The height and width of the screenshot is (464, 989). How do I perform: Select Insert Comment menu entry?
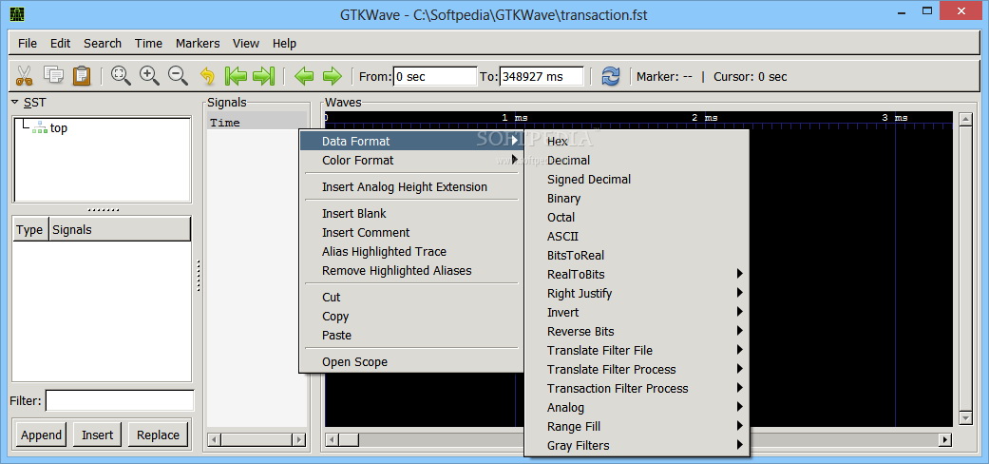pos(411,232)
